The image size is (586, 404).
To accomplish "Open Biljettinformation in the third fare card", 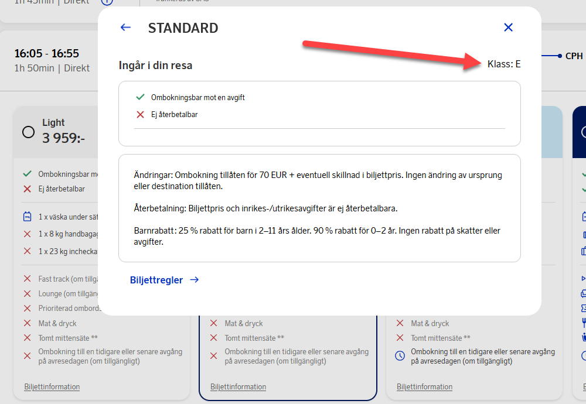I will [x=424, y=387].
